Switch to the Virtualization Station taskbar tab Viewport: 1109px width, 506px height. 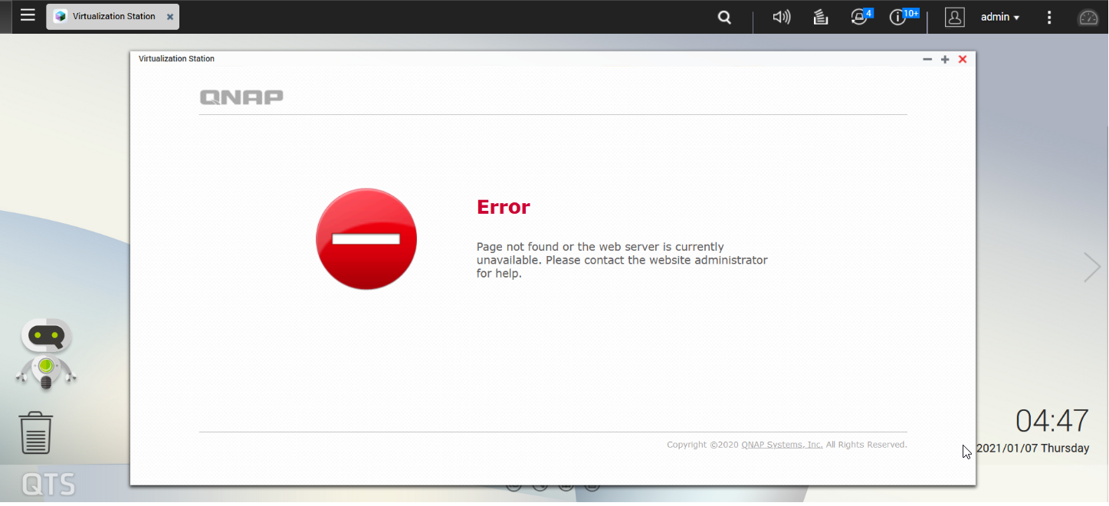pyautogui.click(x=107, y=16)
